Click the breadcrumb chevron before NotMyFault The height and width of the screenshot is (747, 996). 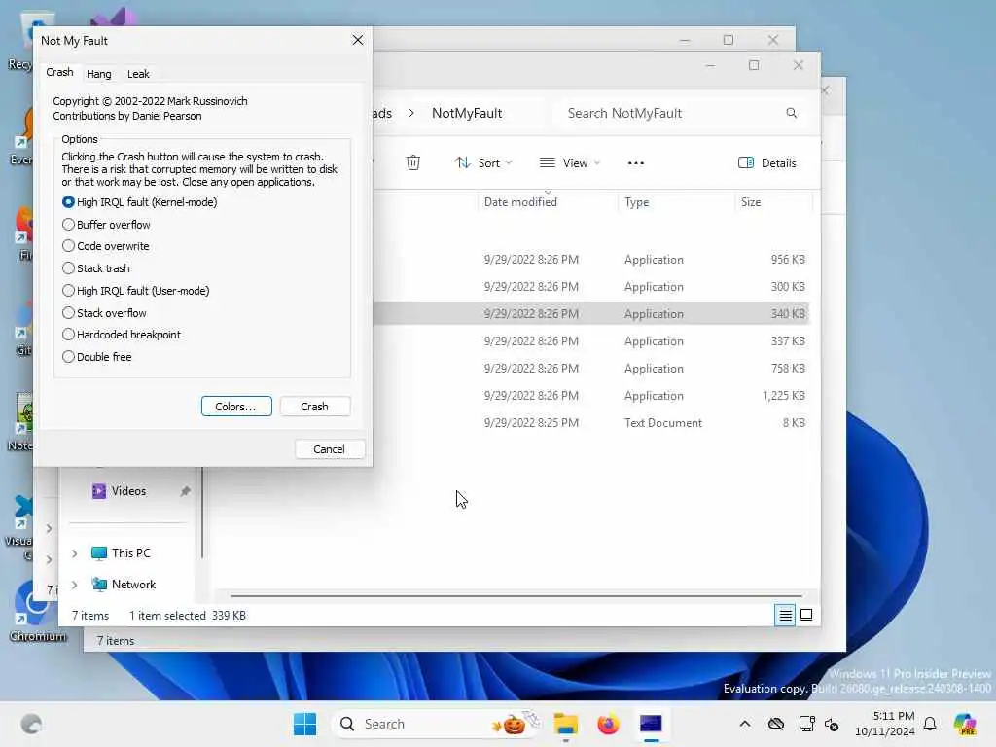pyautogui.click(x=411, y=113)
